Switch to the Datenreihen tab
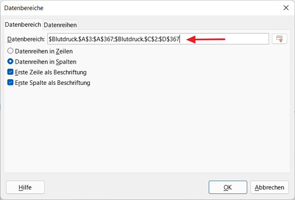The height and width of the screenshot is (200, 295). [60, 25]
